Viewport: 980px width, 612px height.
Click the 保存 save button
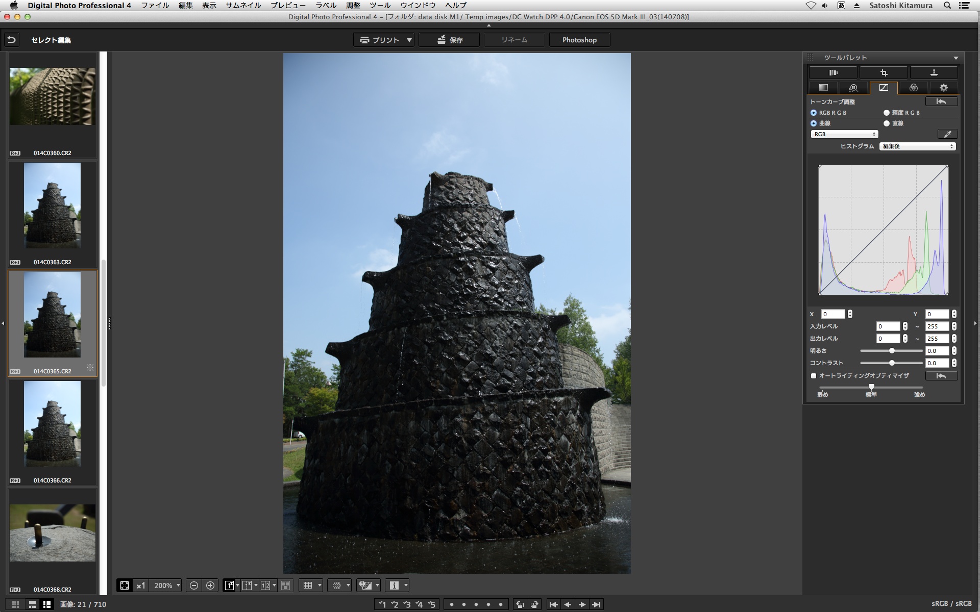click(449, 40)
